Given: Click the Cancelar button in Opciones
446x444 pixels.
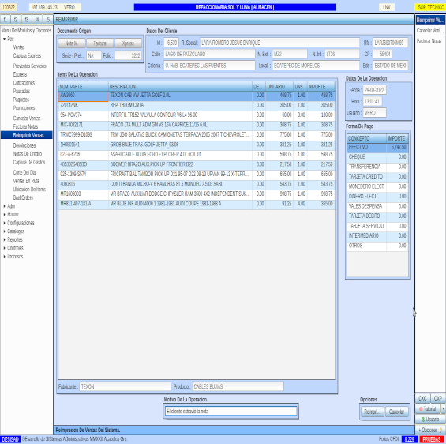Looking at the screenshot, I should tap(397, 412).
